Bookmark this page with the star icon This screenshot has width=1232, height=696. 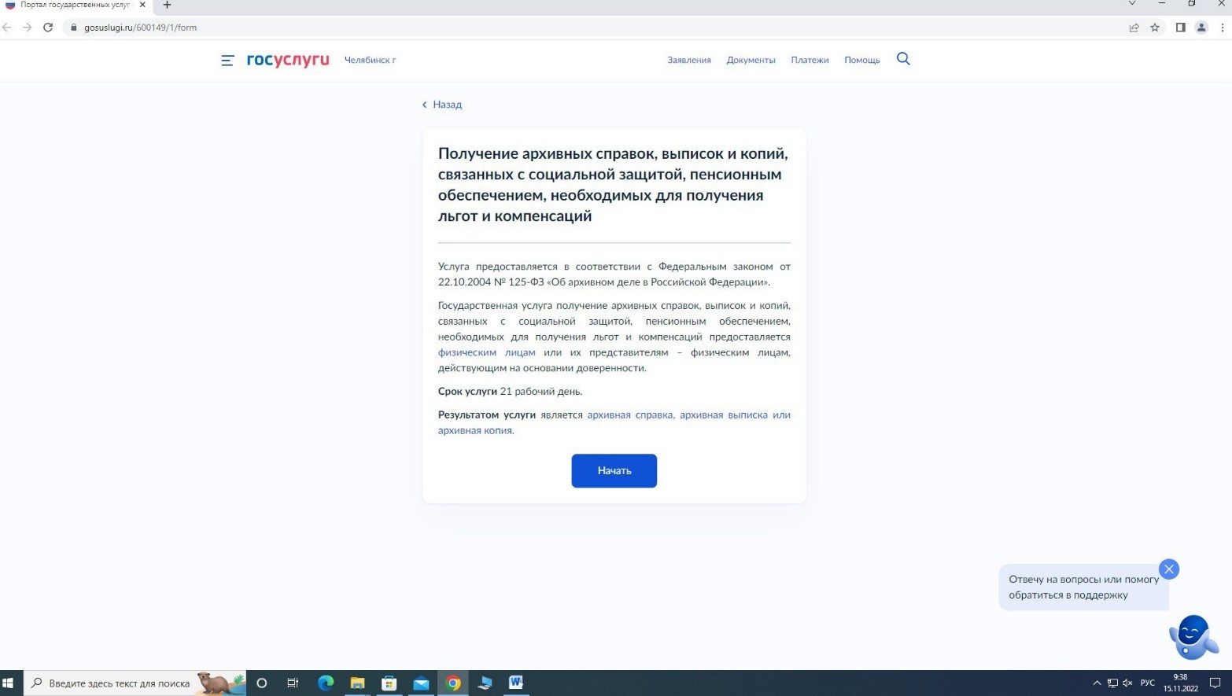click(1155, 28)
